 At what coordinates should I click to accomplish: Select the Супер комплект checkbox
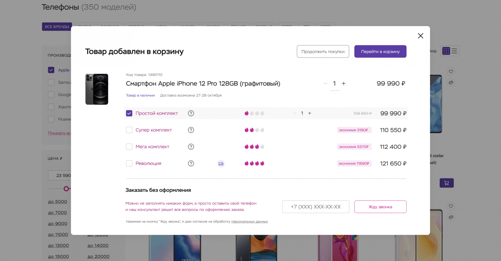[129, 130]
